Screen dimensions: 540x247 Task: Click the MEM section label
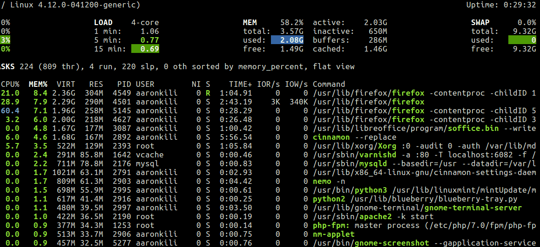click(x=250, y=22)
